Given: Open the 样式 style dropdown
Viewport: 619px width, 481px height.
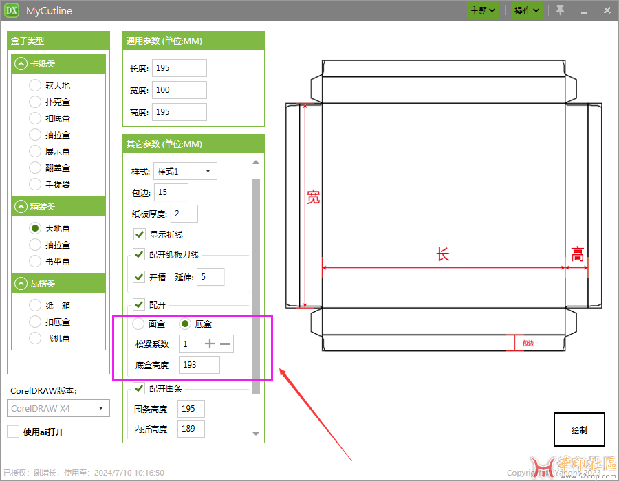Looking at the screenshot, I should (x=186, y=171).
